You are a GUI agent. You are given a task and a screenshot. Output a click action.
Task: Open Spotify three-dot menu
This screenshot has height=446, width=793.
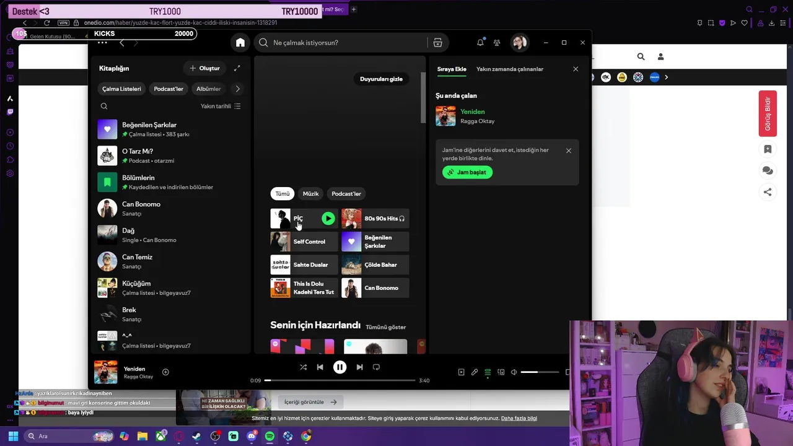[102, 43]
